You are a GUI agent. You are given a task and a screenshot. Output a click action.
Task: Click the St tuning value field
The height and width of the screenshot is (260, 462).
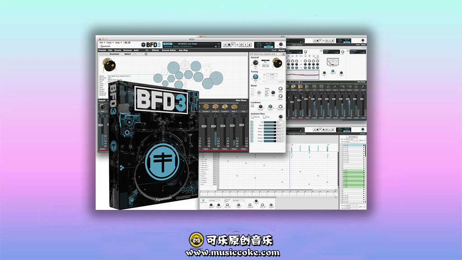(x=272, y=74)
